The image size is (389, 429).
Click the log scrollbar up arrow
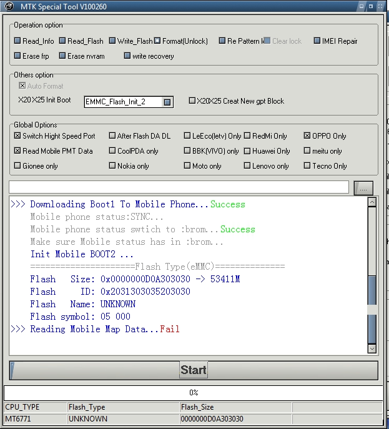coord(372,202)
